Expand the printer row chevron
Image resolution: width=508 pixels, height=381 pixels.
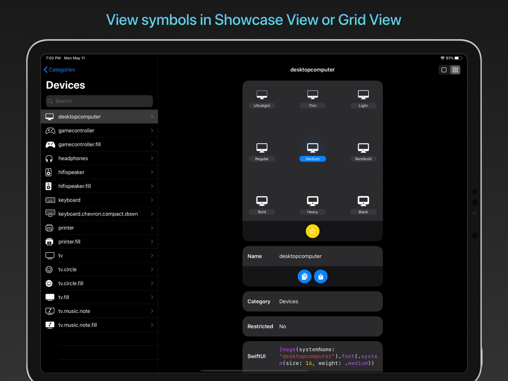coord(152,228)
